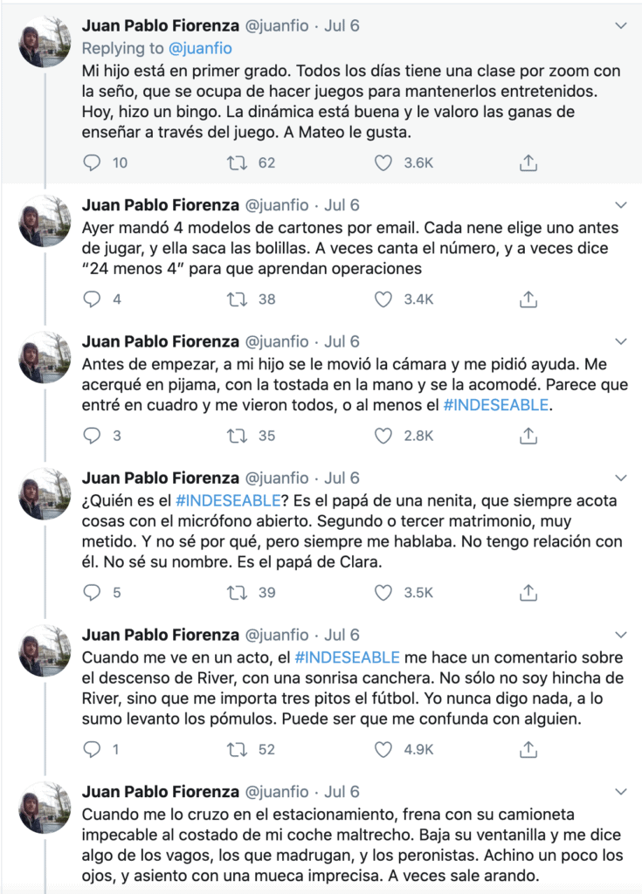Expand the first tweet's more options chevron
The image size is (642, 894).
[x=621, y=26]
